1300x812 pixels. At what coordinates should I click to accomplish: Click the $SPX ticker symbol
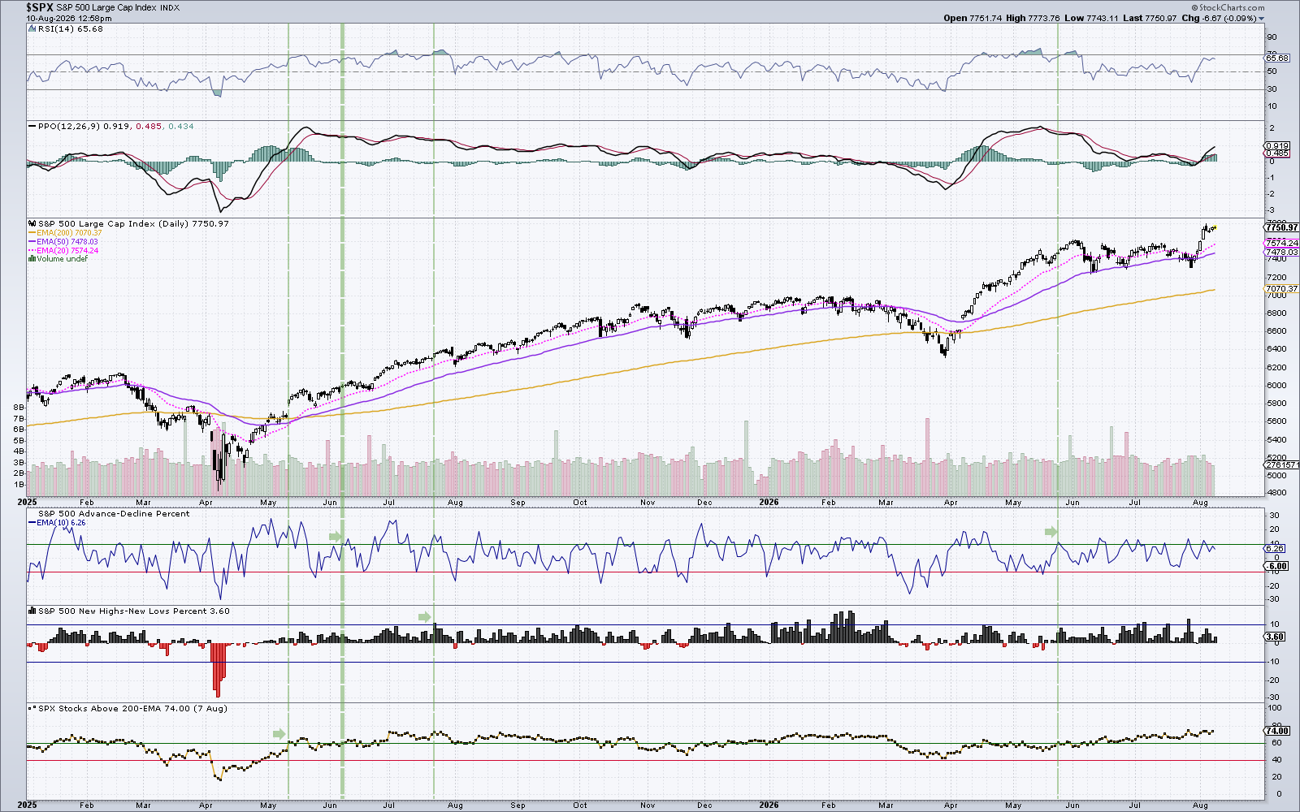click(40, 7)
